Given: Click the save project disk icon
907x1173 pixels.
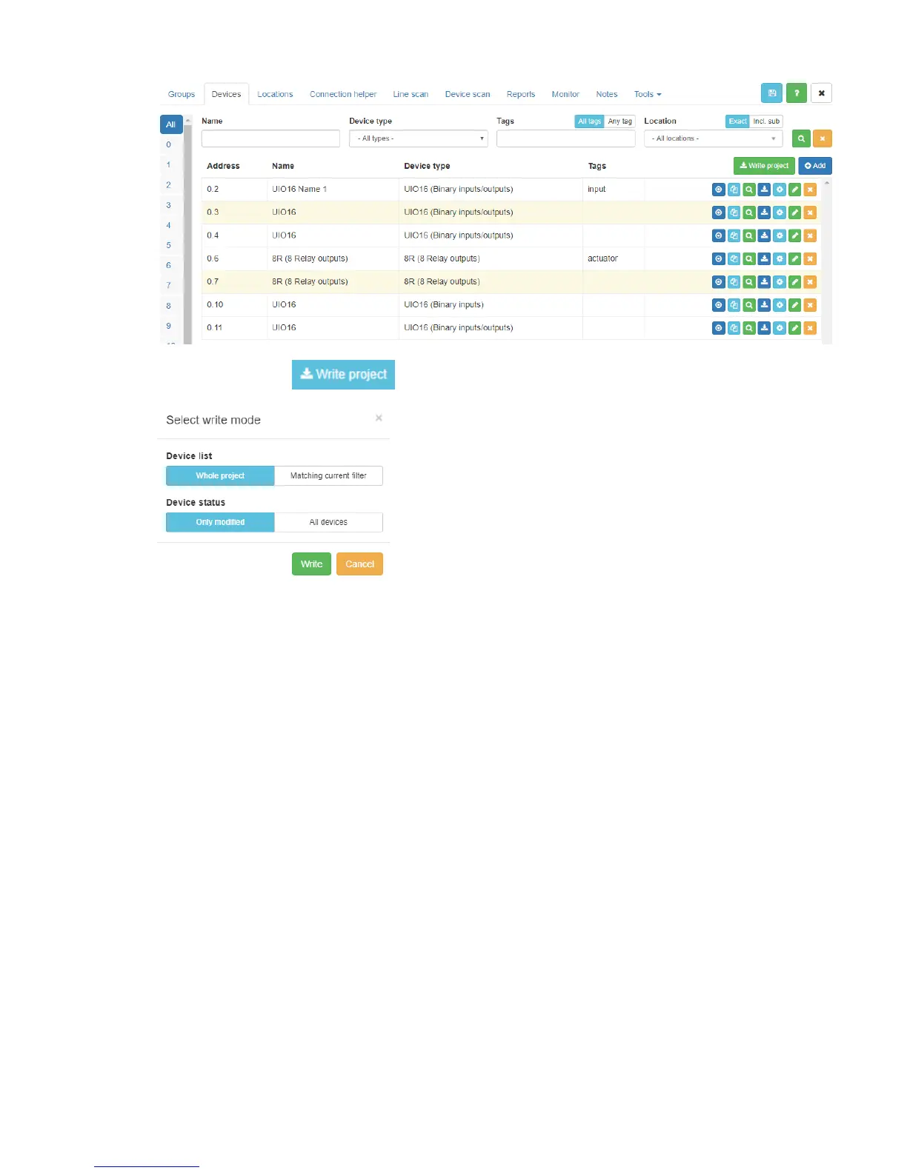Looking at the screenshot, I should pyautogui.click(x=771, y=93).
